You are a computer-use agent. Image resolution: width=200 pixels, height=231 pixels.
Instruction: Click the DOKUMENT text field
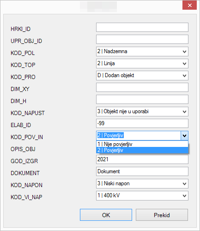tap(142, 171)
